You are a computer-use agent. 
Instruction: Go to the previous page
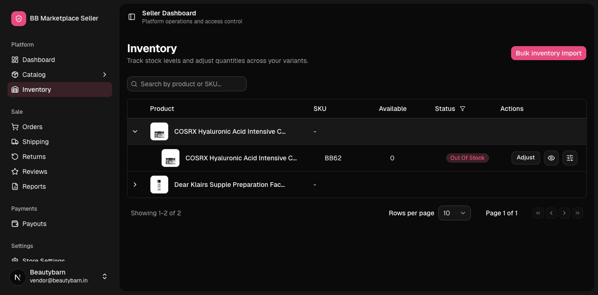point(551,213)
